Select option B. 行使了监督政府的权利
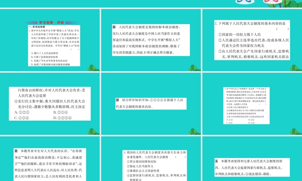302x181 pixels. 44,57
